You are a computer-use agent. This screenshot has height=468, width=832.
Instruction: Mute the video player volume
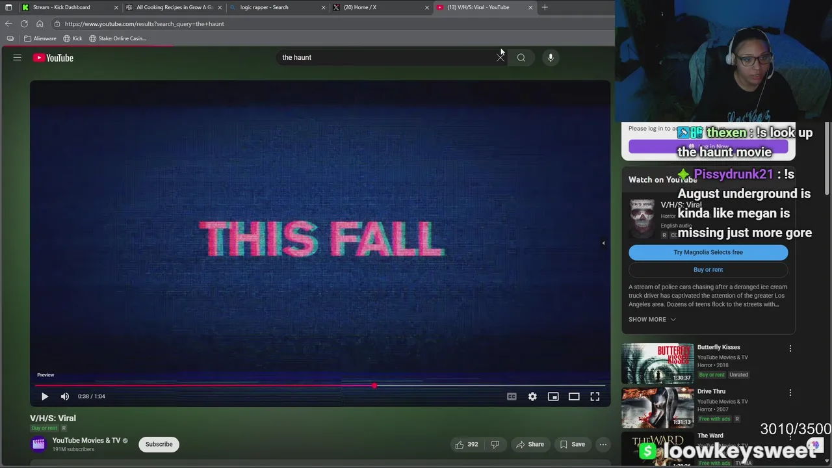[65, 396]
